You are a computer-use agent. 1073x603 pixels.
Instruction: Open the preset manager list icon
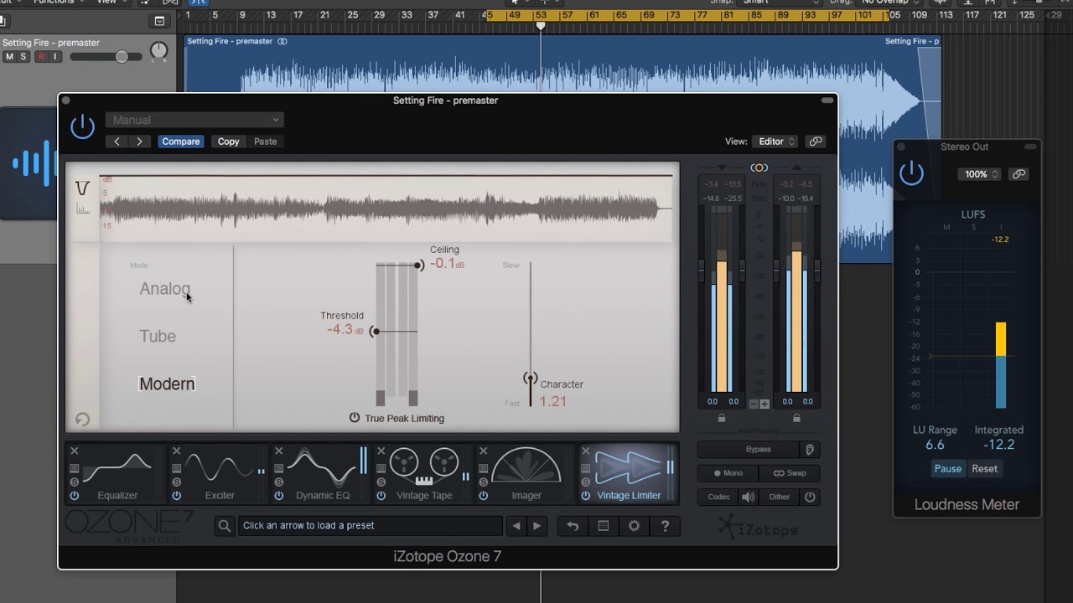604,526
